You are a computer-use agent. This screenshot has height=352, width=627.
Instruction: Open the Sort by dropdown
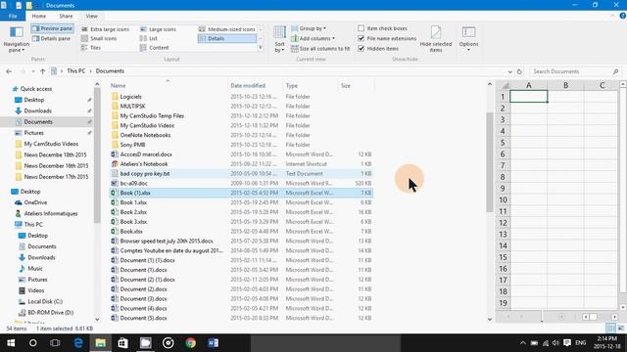(x=279, y=39)
